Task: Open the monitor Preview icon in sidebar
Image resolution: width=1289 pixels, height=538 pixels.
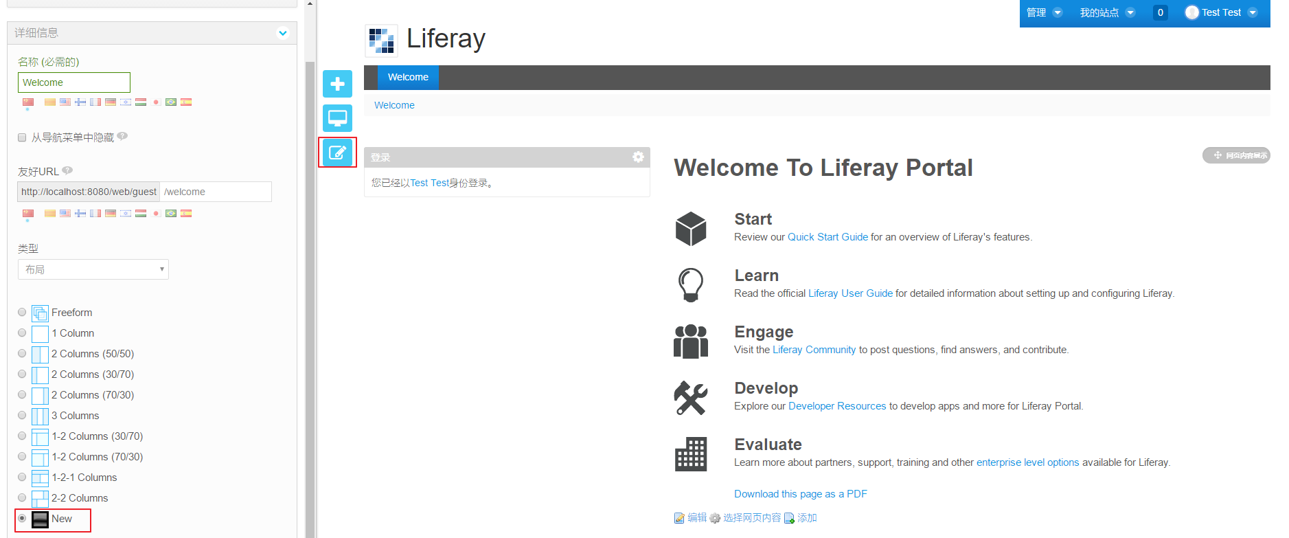Action: coord(337,118)
